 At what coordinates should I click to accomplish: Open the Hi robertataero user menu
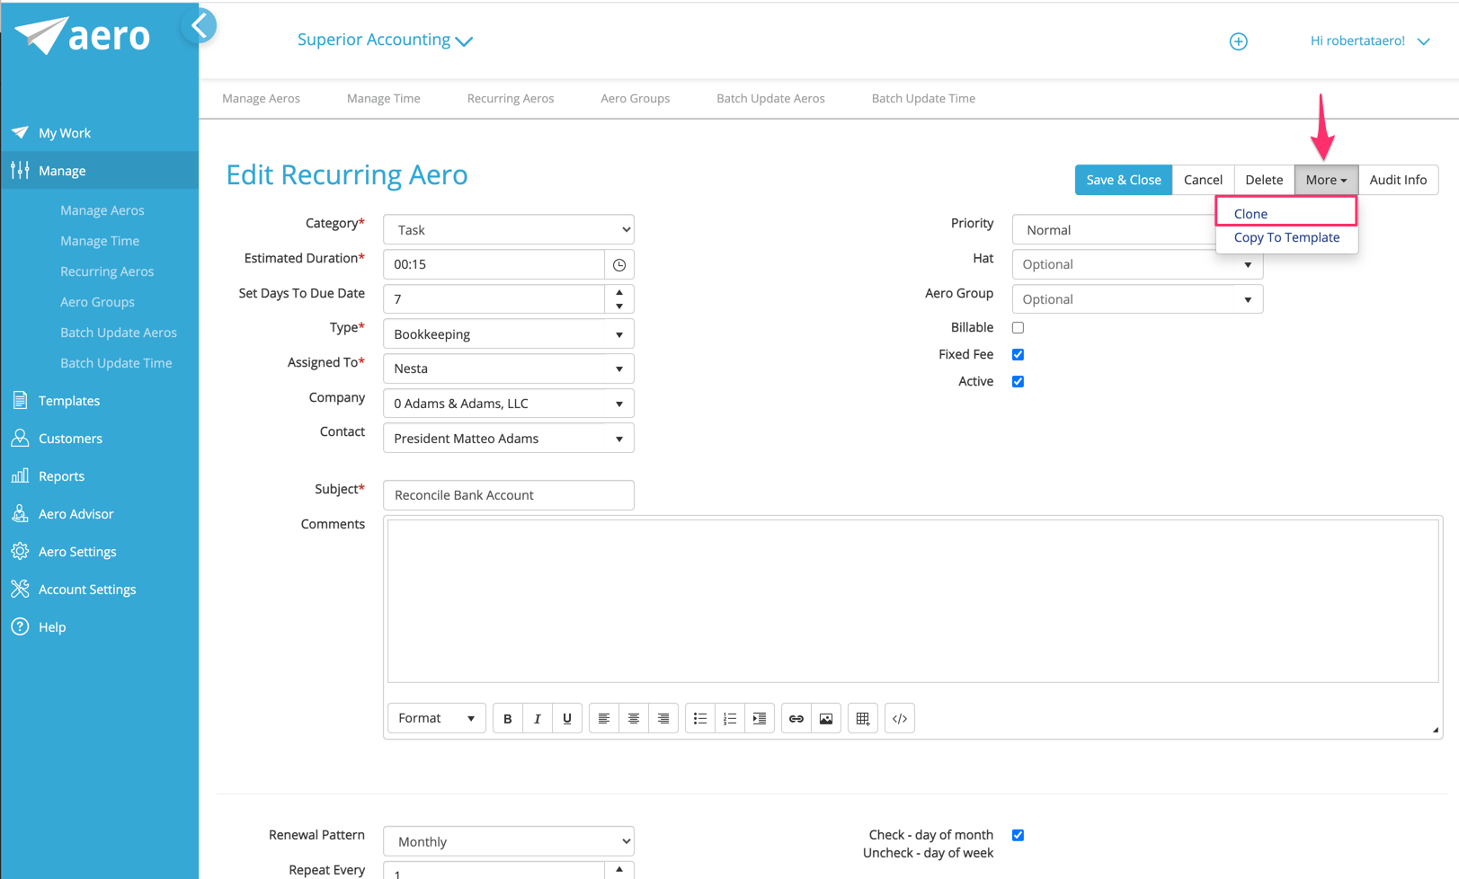pos(1369,40)
